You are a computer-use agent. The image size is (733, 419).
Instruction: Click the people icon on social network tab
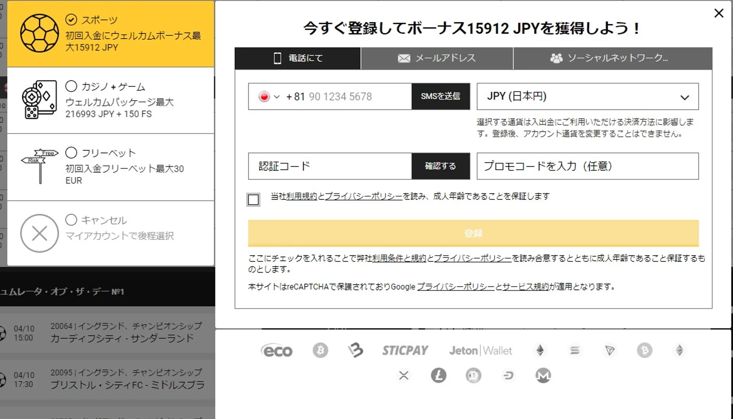tap(556, 58)
